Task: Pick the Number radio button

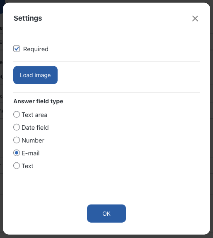Action: click(x=17, y=140)
